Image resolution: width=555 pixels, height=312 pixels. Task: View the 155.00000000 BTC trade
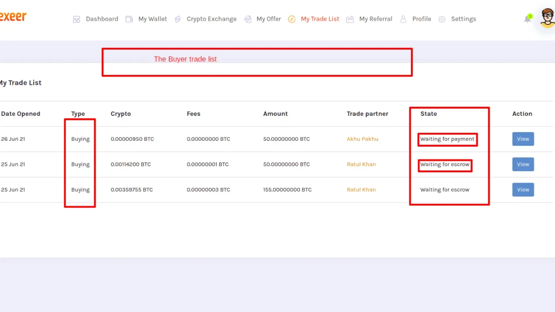pyautogui.click(x=523, y=190)
